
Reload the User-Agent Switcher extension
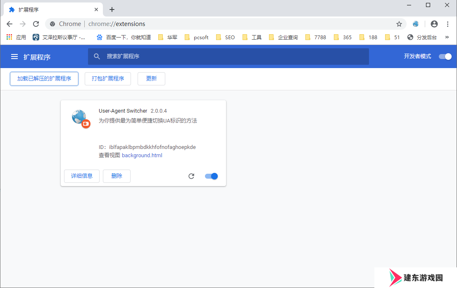[191, 176]
